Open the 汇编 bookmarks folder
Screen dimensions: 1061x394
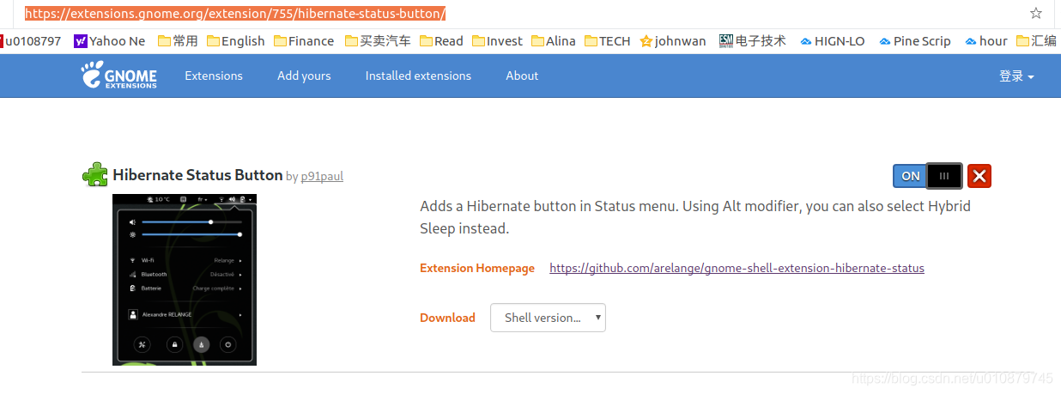pyautogui.click(x=1037, y=40)
